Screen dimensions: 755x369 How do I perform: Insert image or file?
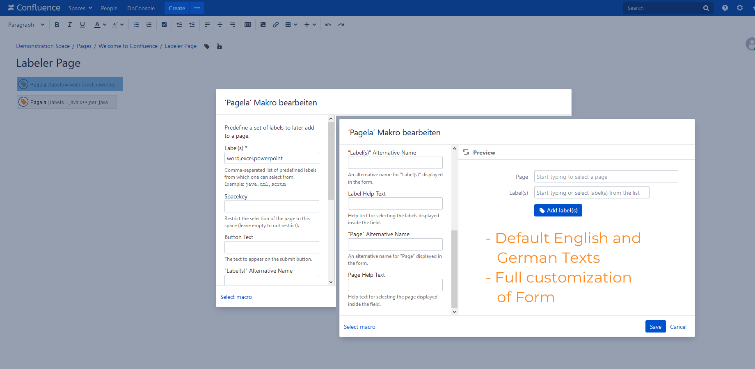coord(263,25)
